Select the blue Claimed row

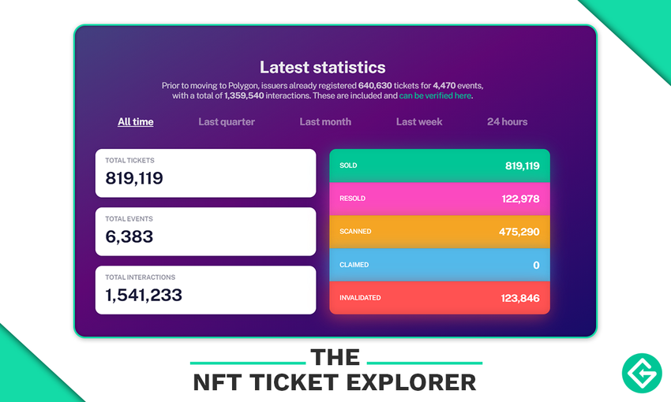tap(439, 265)
